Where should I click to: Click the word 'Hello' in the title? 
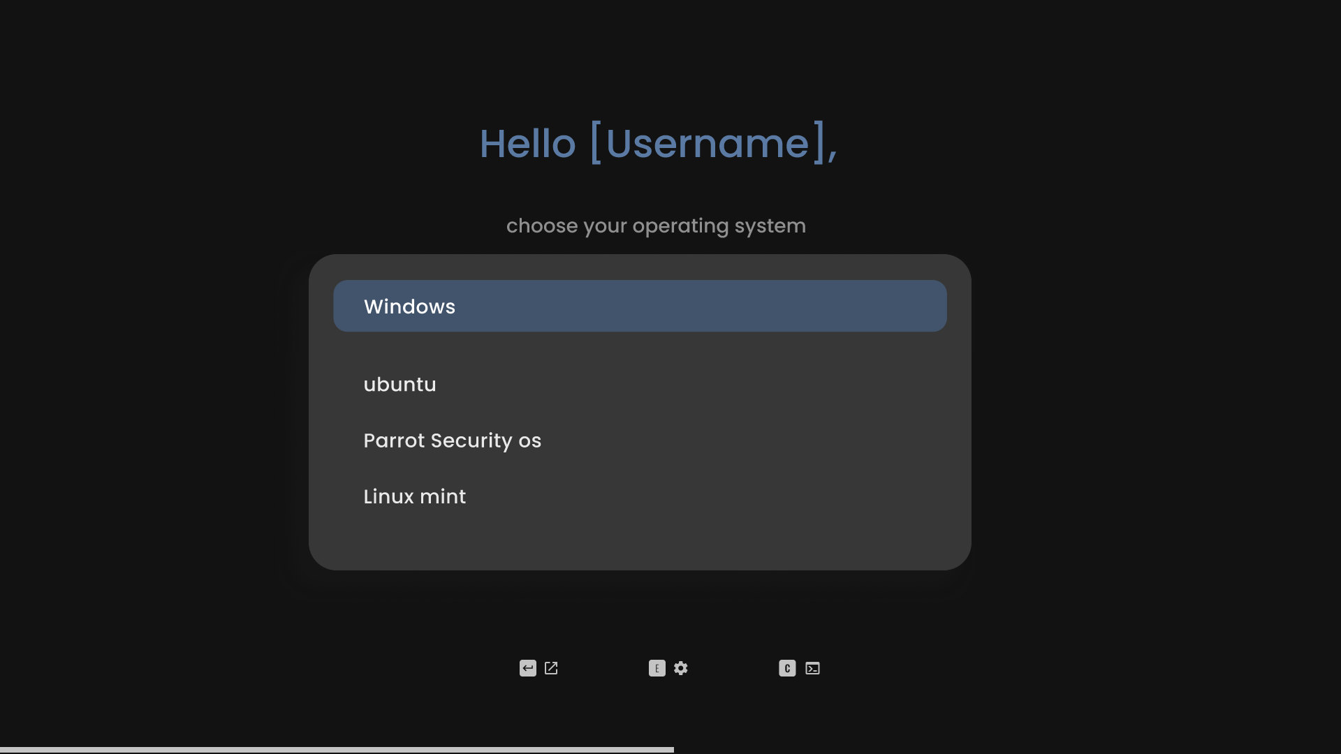pos(527,144)
